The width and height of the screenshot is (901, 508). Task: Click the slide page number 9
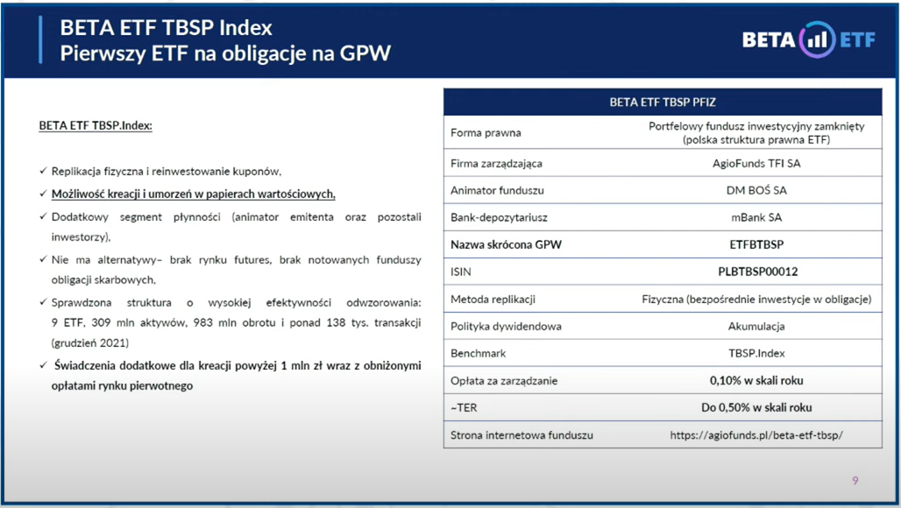click(x=855, y=480)
